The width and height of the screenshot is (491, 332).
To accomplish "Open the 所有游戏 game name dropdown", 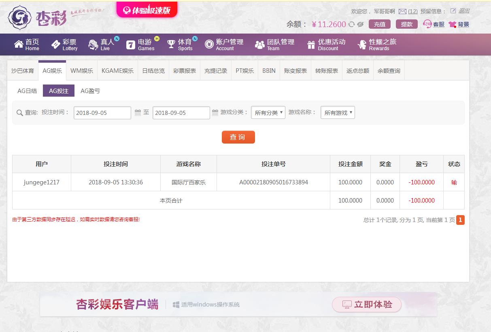I will pyautogui.click(x=338, y=112).
